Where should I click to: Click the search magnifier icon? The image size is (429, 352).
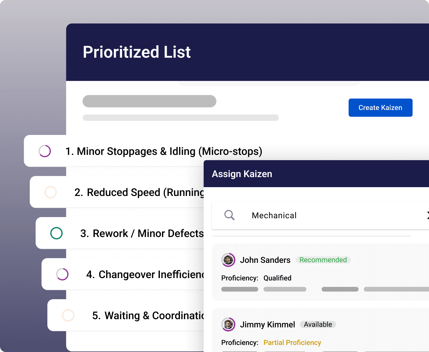pyautogui.click(x=229, y=215)
